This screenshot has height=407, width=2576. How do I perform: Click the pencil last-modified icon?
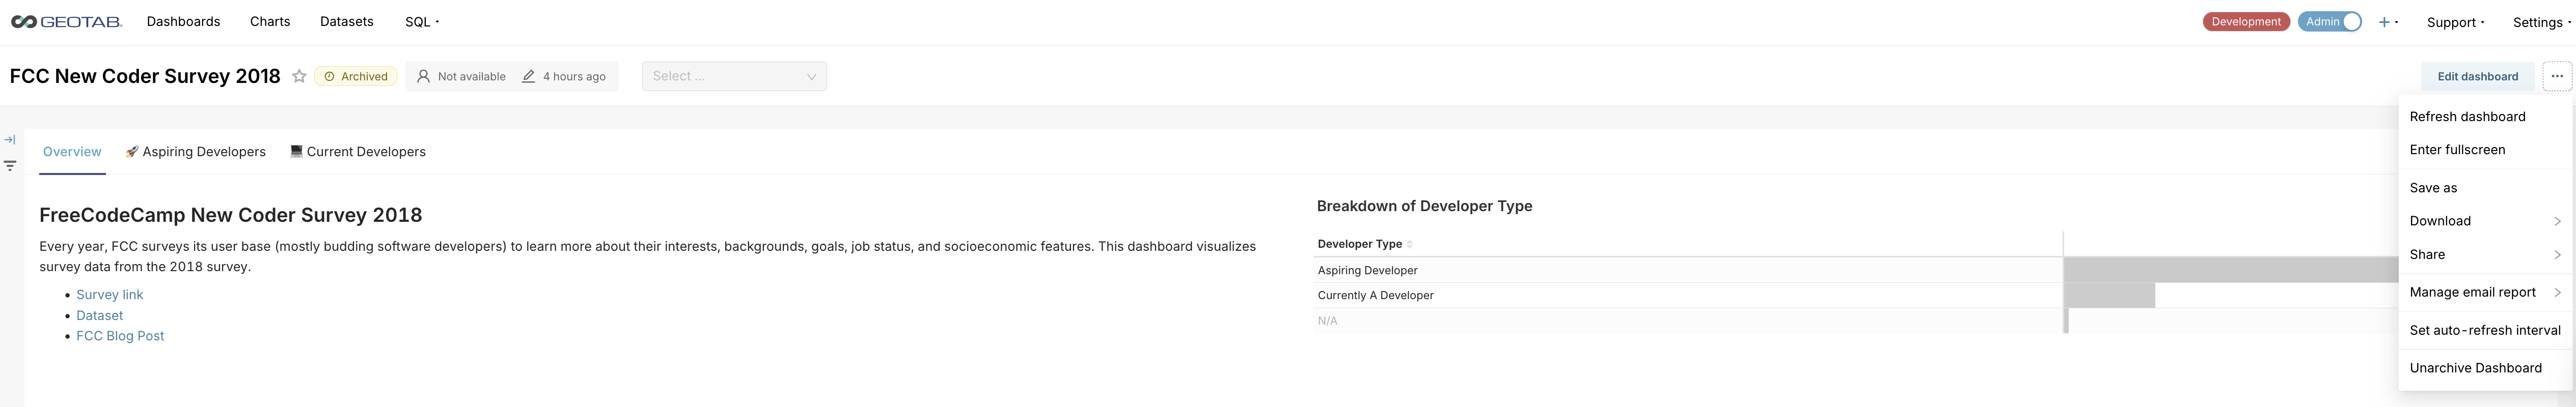coord(528,76)
